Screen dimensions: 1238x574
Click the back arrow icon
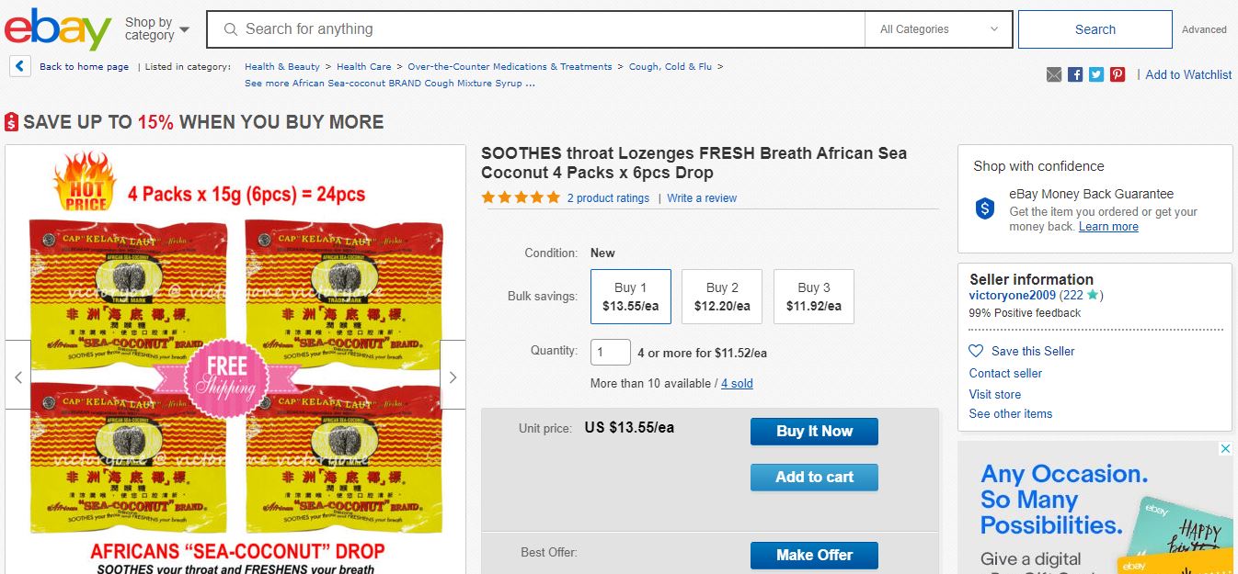[20, 66]
